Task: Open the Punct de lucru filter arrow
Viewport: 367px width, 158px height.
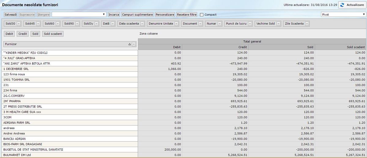Action: pos(250,24)
